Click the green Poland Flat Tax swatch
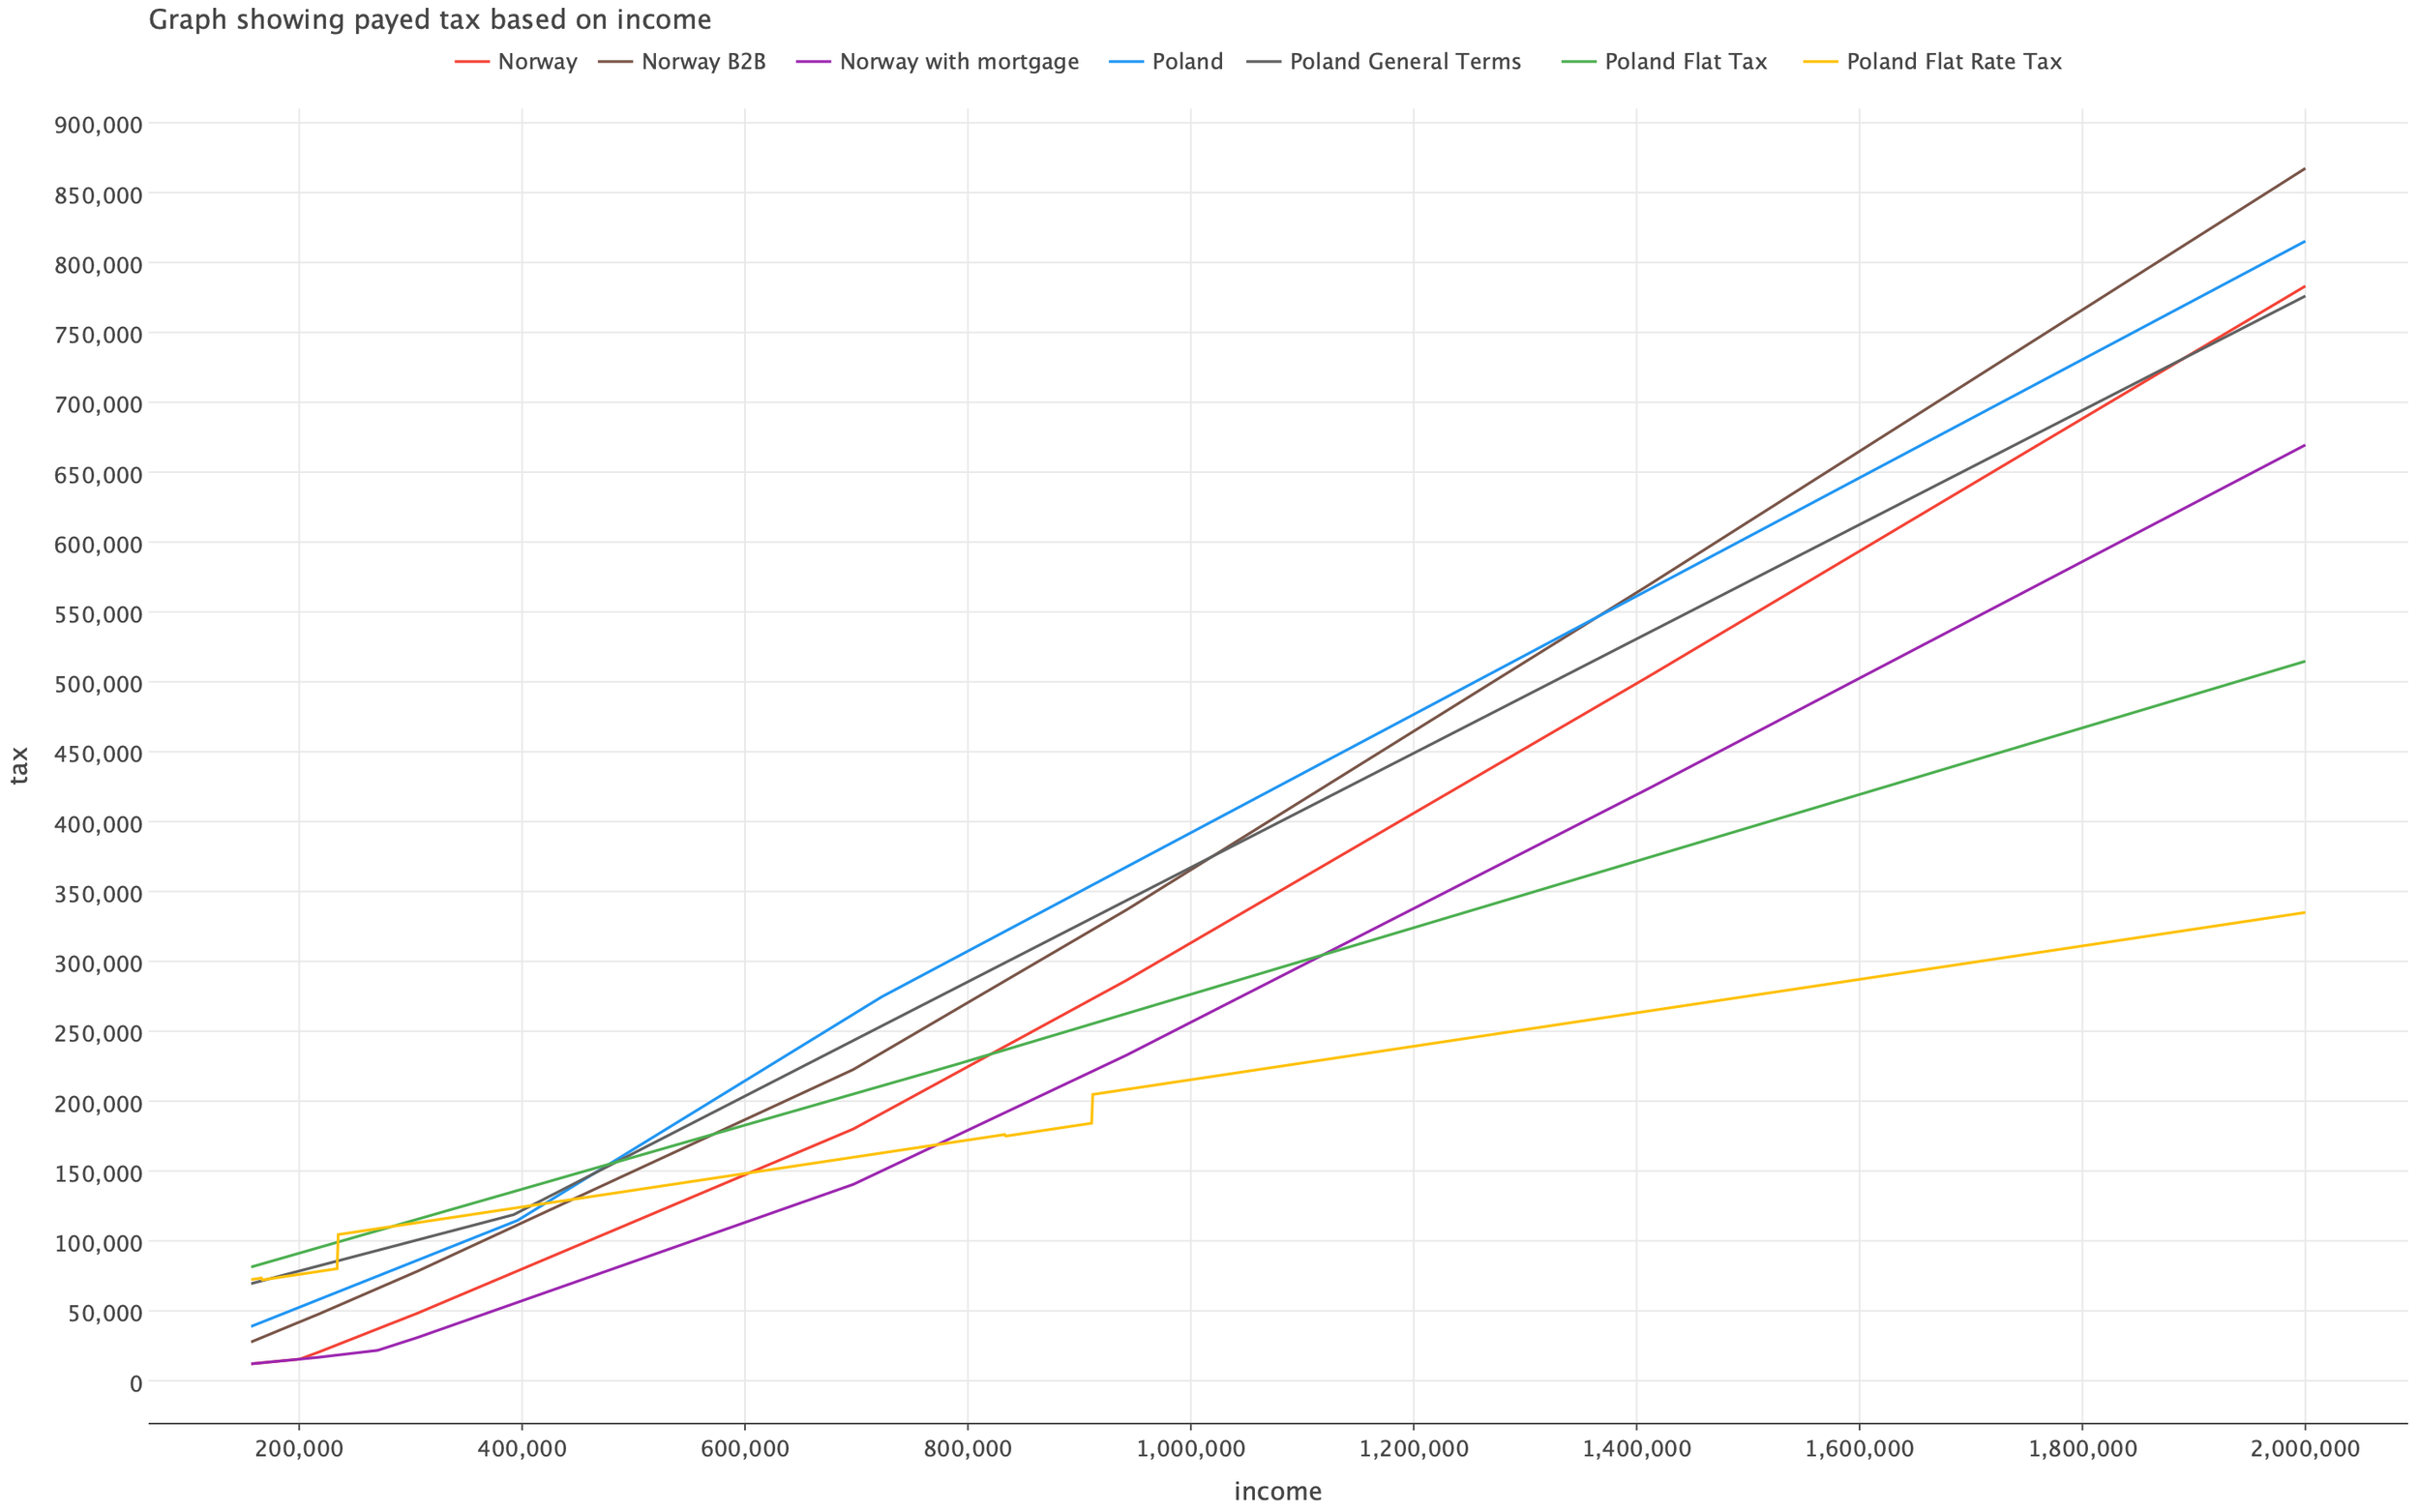This screenshot has width=2419, height=1512. coord(1578,62)
